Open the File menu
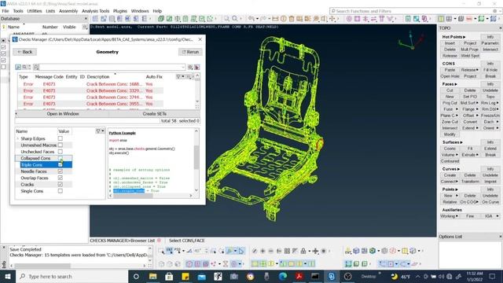The image size is (503, 283). pos(6,11)
